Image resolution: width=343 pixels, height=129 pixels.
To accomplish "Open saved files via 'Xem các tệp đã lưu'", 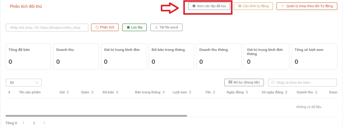I will click(x=209, y=6).
